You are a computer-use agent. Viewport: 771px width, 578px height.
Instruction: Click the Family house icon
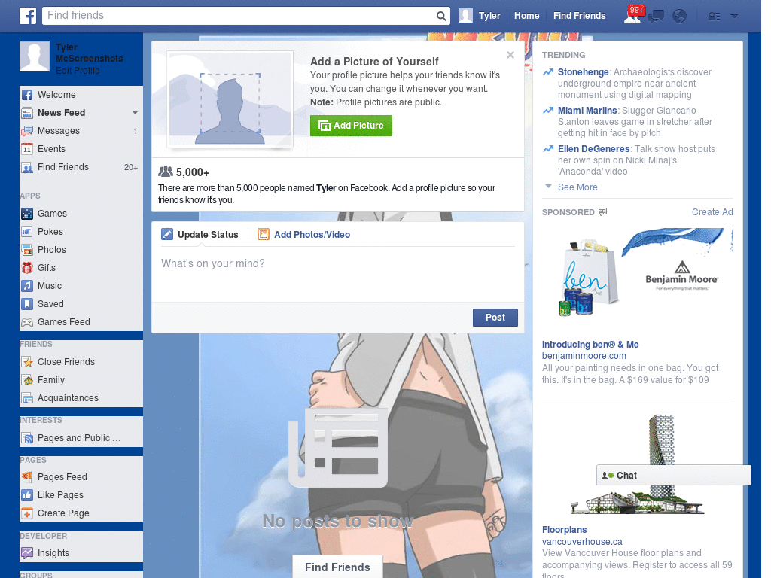pyautogui.click(x=27, y=380)
